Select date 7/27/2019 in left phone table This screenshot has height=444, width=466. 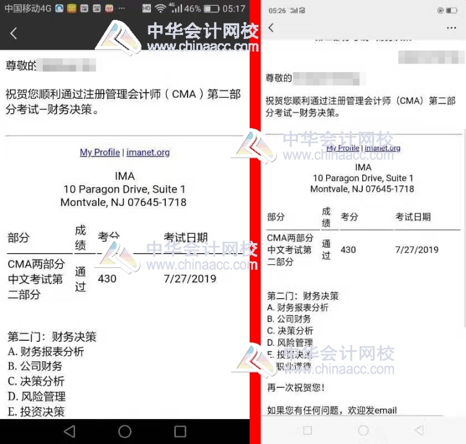pos(190,279)
